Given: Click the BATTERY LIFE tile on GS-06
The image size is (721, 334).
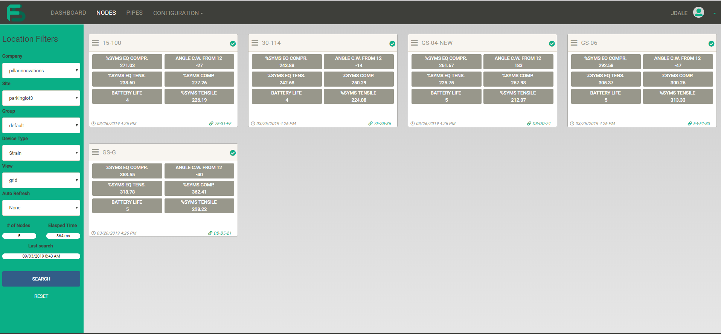Looking at the screenshot, I should coord(605,96).
